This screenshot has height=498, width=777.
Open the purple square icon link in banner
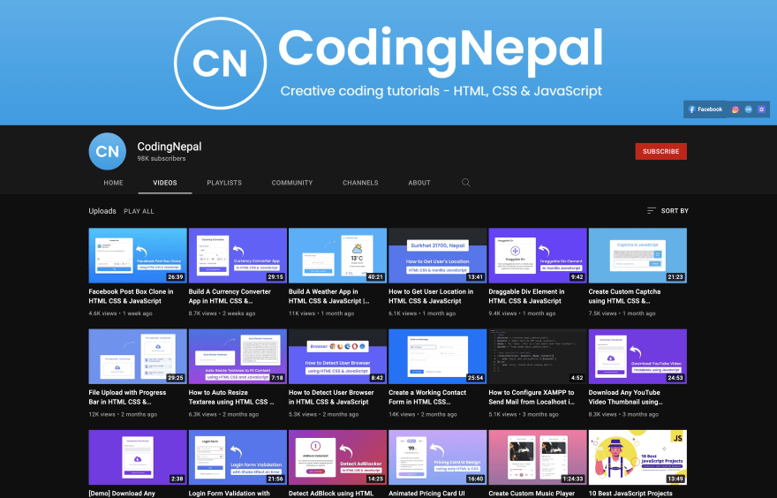tap(762, 109)
